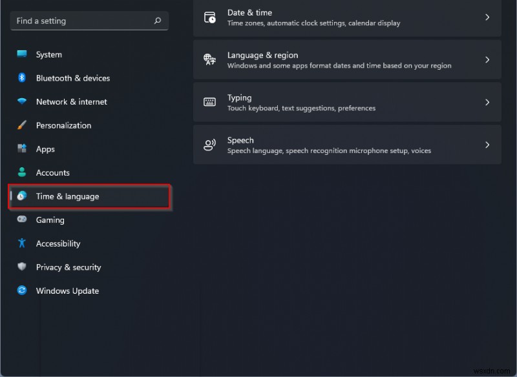Viewport: 517px width, 377px height.
Task: Click the Accounts person icon
Action: point(21,172)
